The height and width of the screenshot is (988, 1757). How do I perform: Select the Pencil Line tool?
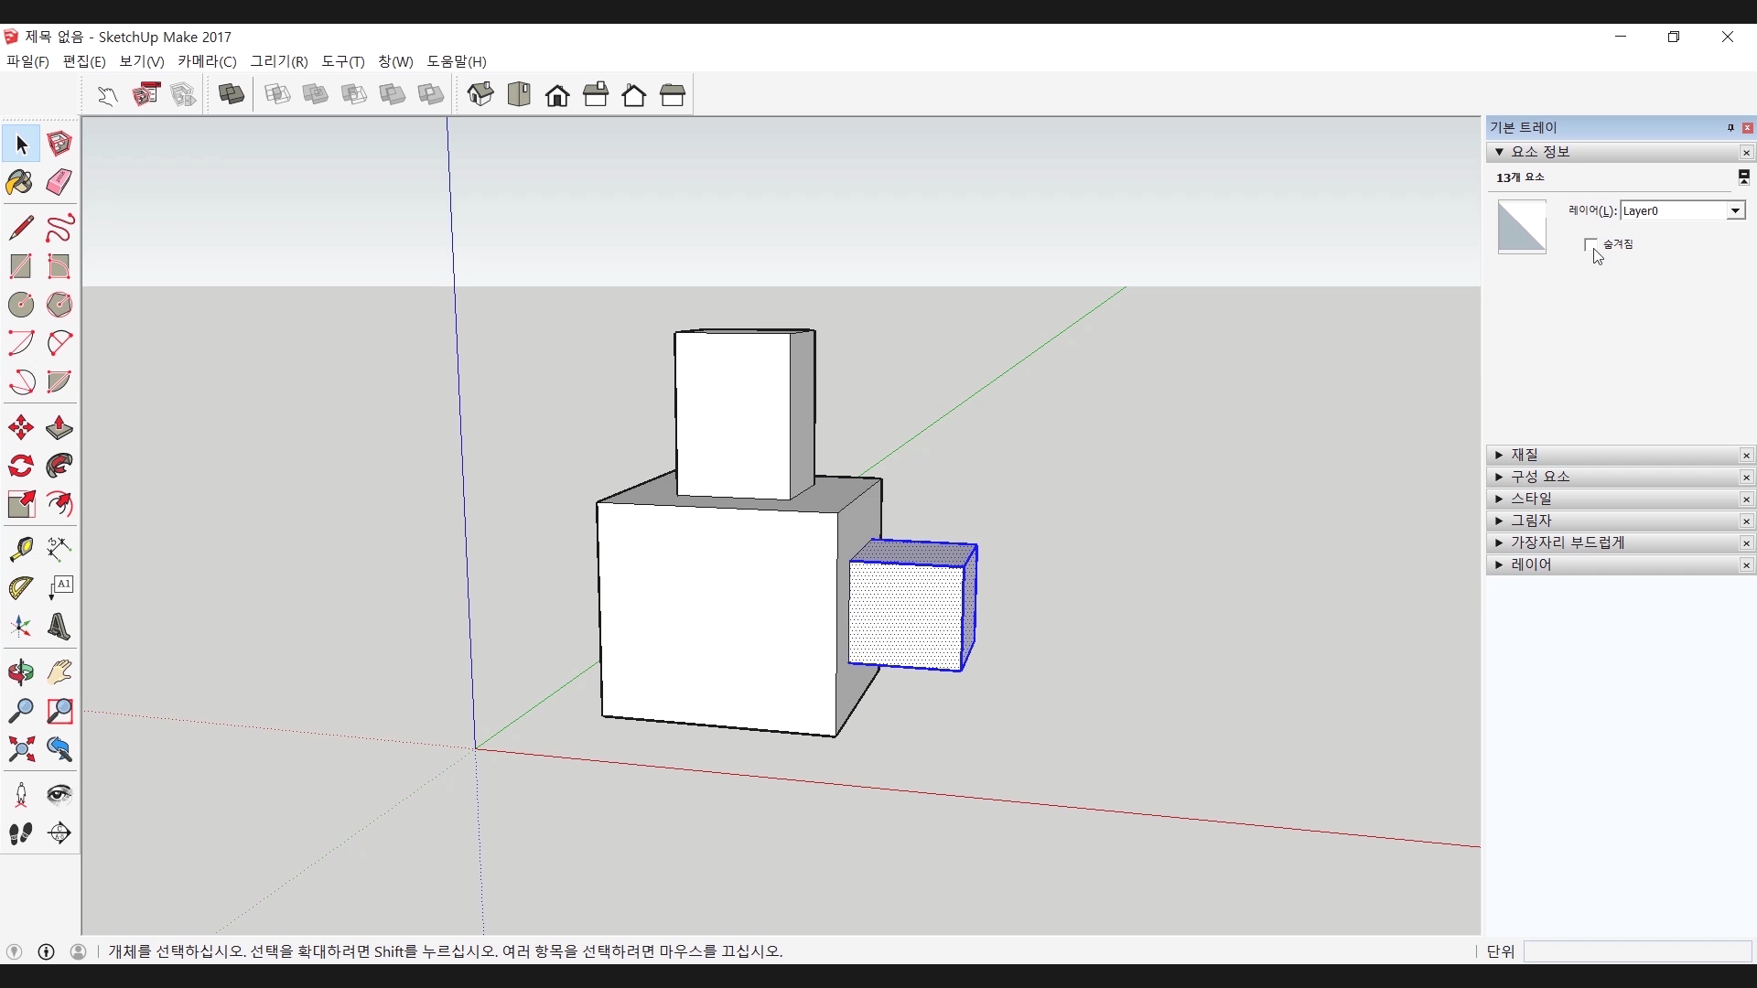pyautogui.click(x=20, y=227)
